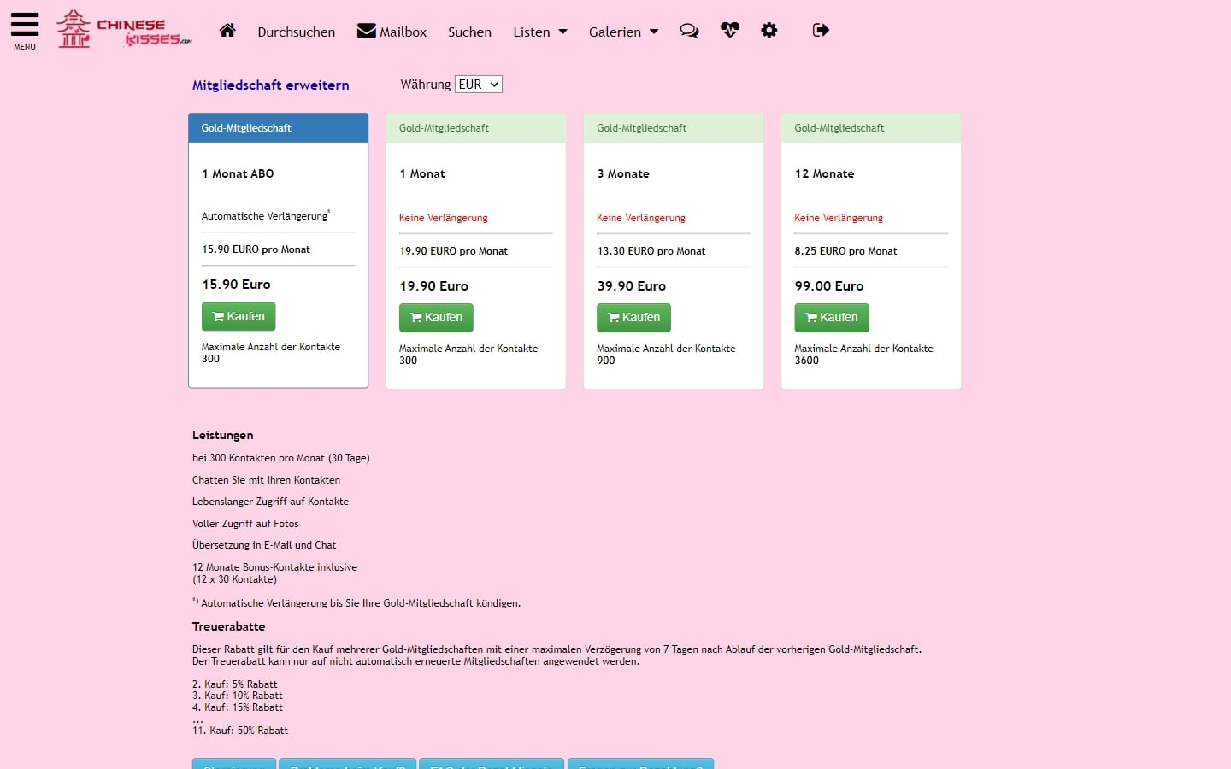Buy the 1 Monat ABO membership
This screenshot has height=769, width=1231.
click(239, 316)
